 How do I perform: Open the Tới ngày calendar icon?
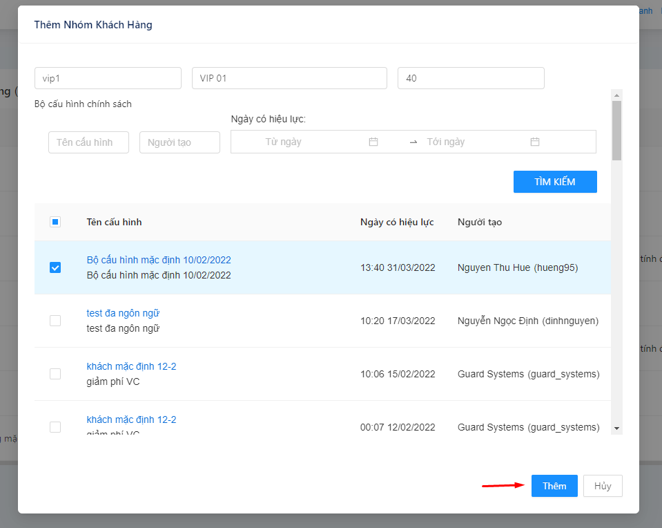(534, 142)
